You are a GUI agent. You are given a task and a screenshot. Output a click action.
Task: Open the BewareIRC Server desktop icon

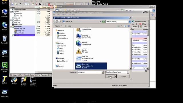click(x=5, y=67)
